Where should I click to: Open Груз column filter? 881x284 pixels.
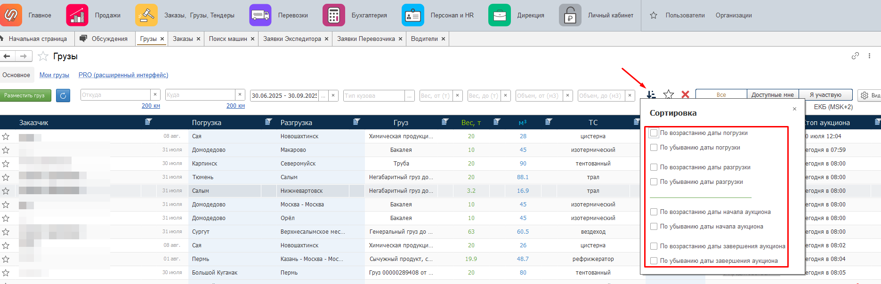tap(445, 122)
